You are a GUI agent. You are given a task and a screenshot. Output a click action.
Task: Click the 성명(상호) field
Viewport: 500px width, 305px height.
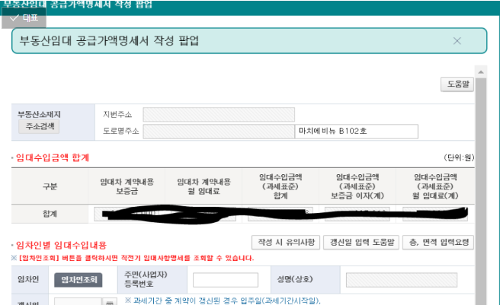tap(402, 280)
